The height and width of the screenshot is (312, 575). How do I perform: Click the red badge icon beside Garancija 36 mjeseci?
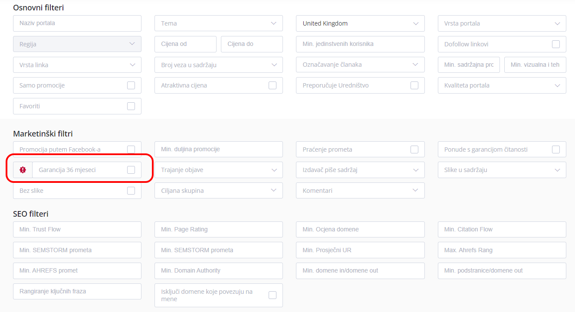point(23,170)
